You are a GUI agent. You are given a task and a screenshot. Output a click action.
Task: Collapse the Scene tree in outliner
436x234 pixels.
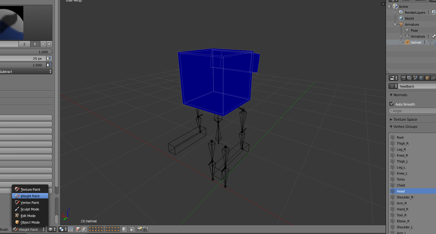pyautogui.click(x=389, y=6)
